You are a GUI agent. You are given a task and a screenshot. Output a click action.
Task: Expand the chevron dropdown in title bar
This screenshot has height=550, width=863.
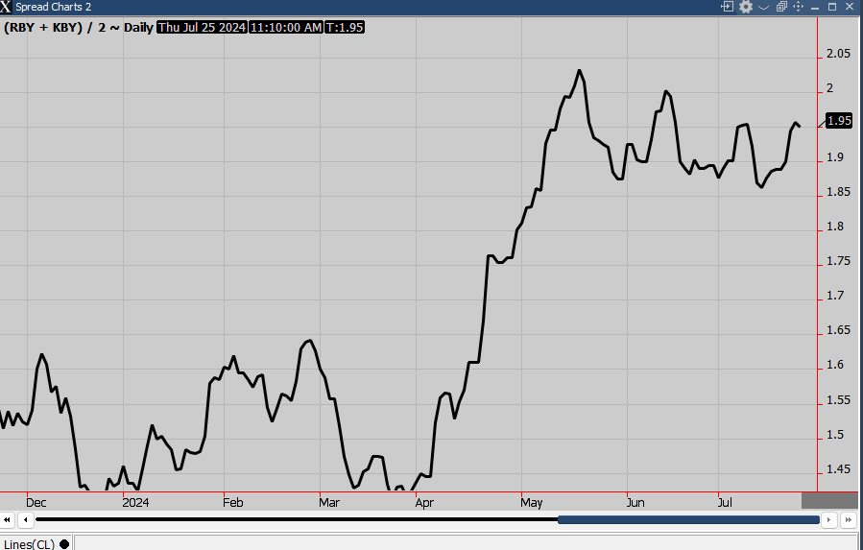point(763,7)
